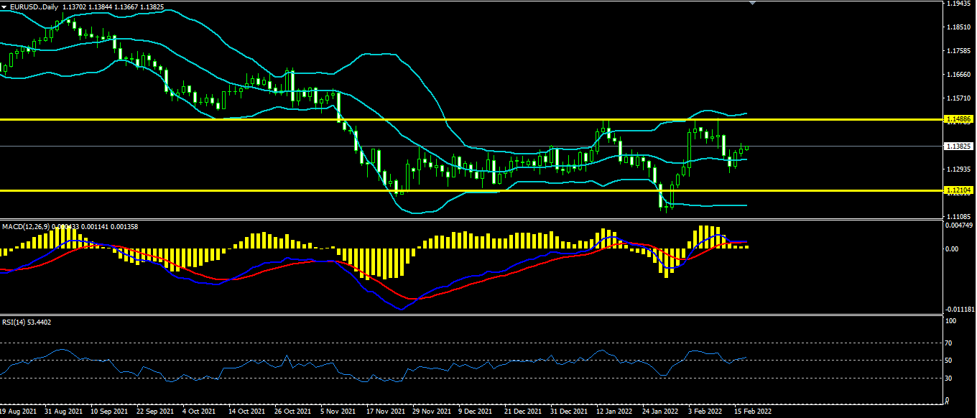Viewport: 977px width, 418px height.
Task: Click the EURUSD..Daily chart title text
Action: (x=34, y=6)
